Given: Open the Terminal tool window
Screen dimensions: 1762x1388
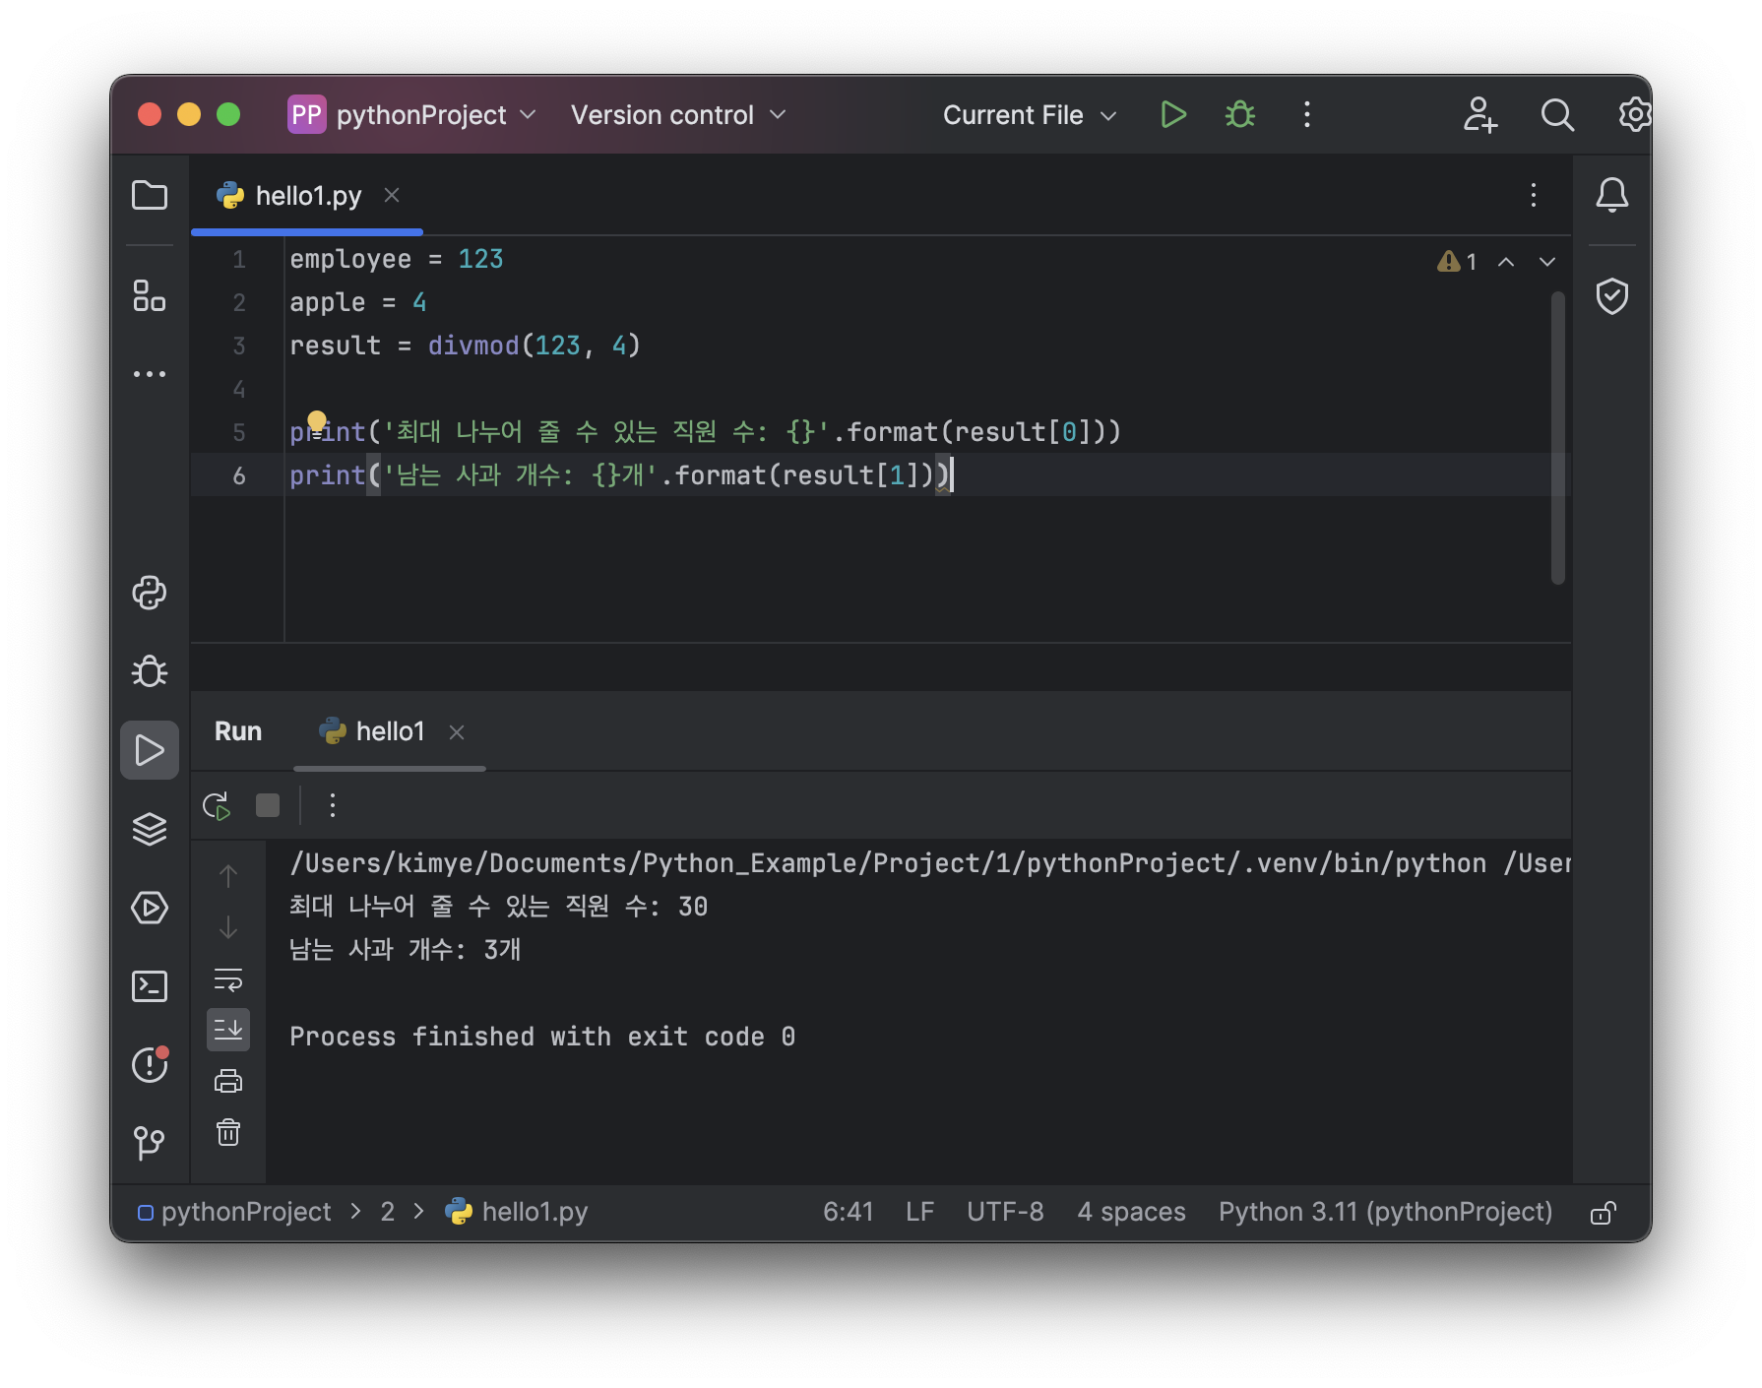Looking at the screenshot, I should tap(150, 986).
